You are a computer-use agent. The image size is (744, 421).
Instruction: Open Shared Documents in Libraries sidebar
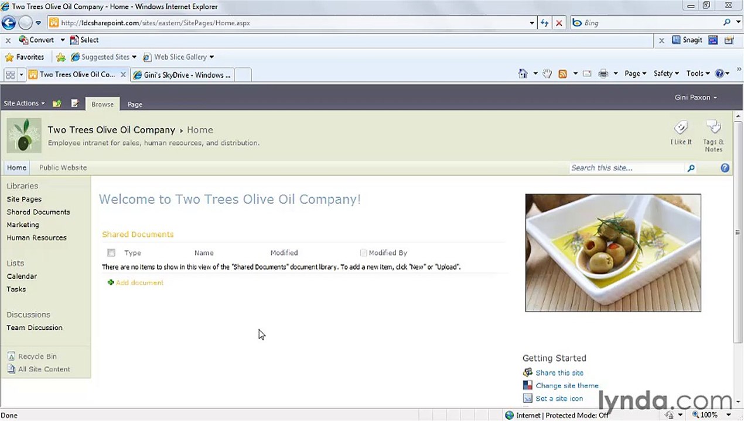coord(38,212)
